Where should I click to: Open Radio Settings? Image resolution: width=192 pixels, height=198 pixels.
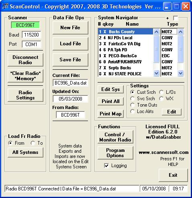25,95
